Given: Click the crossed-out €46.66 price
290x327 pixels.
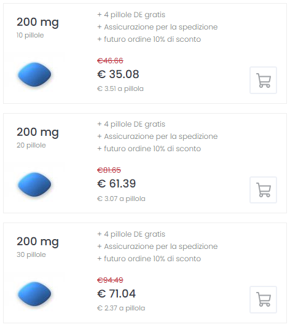Looking at the screenshot, I should 110,61.
